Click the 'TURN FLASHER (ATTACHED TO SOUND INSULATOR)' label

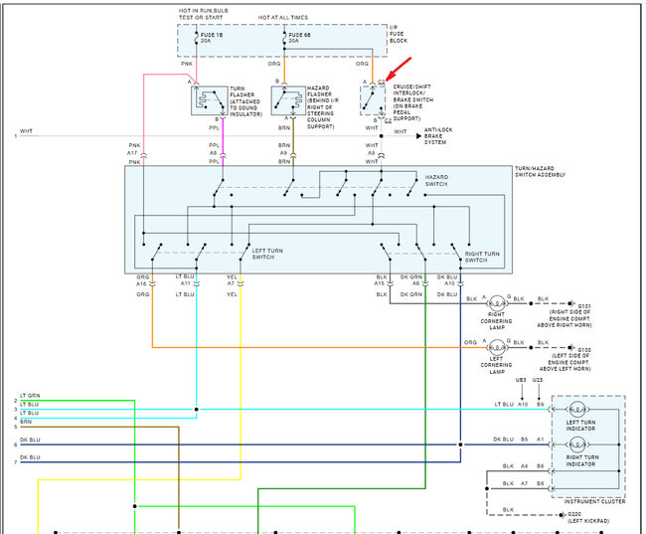(x=245, y=101)
